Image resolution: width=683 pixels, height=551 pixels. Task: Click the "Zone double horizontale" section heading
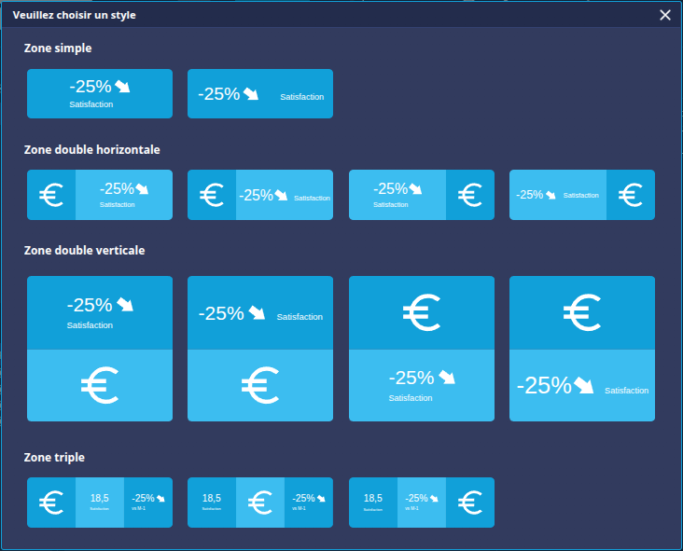[92, 149]
